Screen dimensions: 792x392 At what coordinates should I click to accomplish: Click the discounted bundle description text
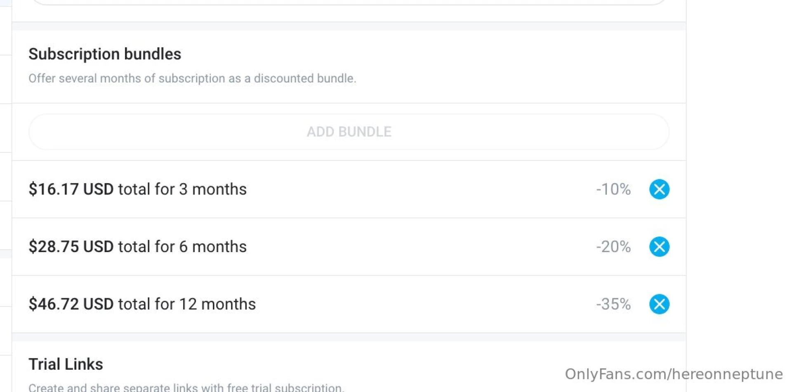pos(192,78)
